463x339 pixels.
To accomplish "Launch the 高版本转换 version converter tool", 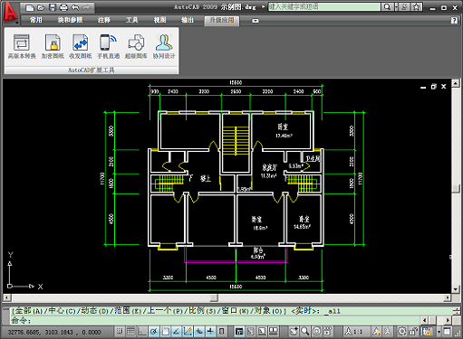I will [x=22, y=46].
